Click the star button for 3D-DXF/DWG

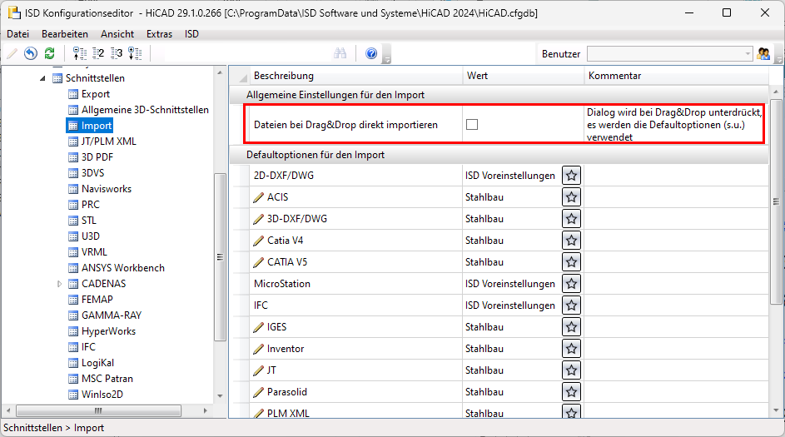571,219
